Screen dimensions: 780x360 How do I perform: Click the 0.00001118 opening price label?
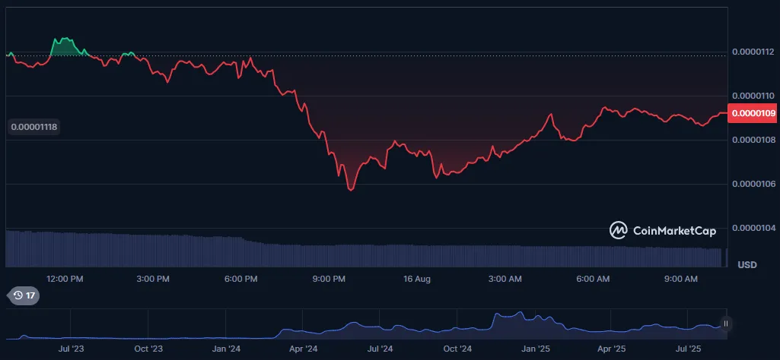pyautogui.click(x=34, y=127)
